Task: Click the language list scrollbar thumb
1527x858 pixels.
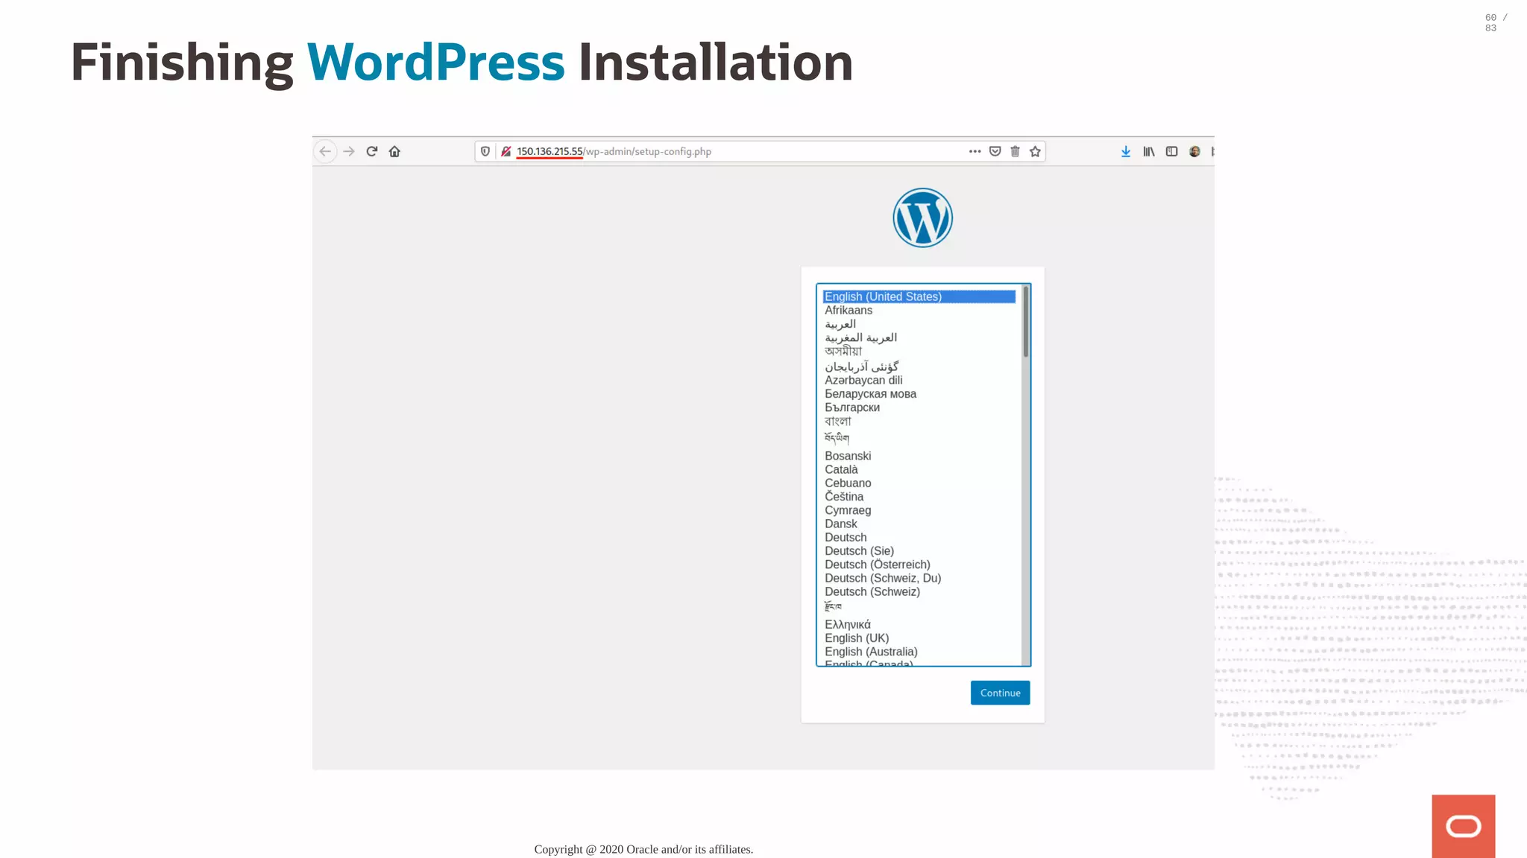Action: point(1026,322)
